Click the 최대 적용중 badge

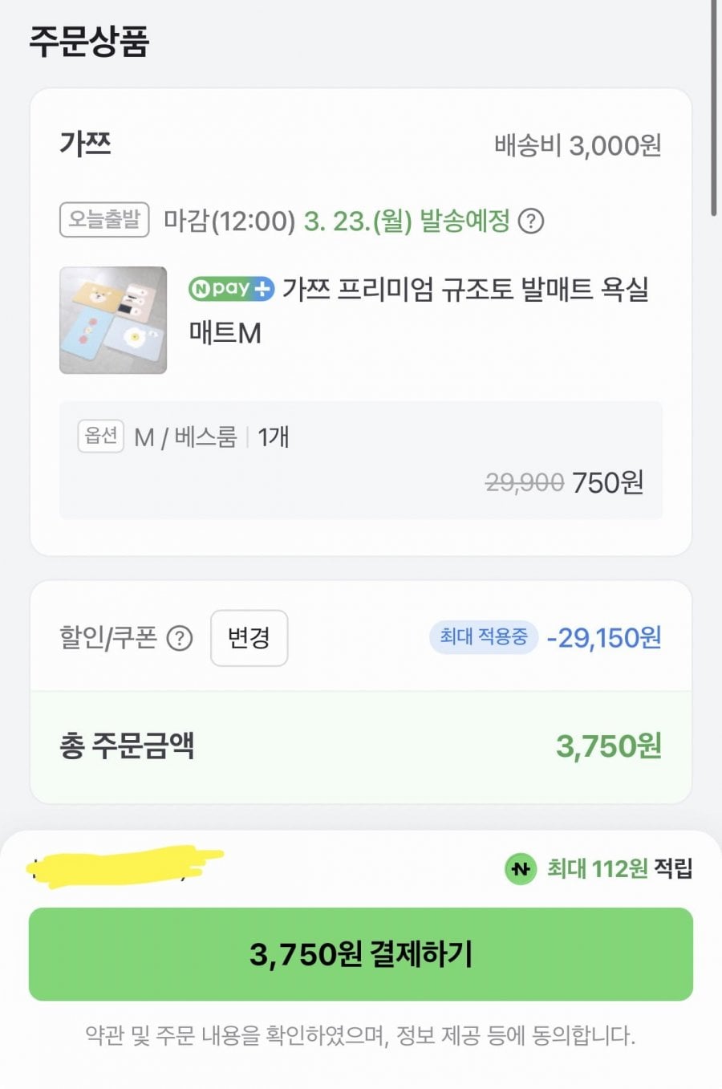coord(483,637)
